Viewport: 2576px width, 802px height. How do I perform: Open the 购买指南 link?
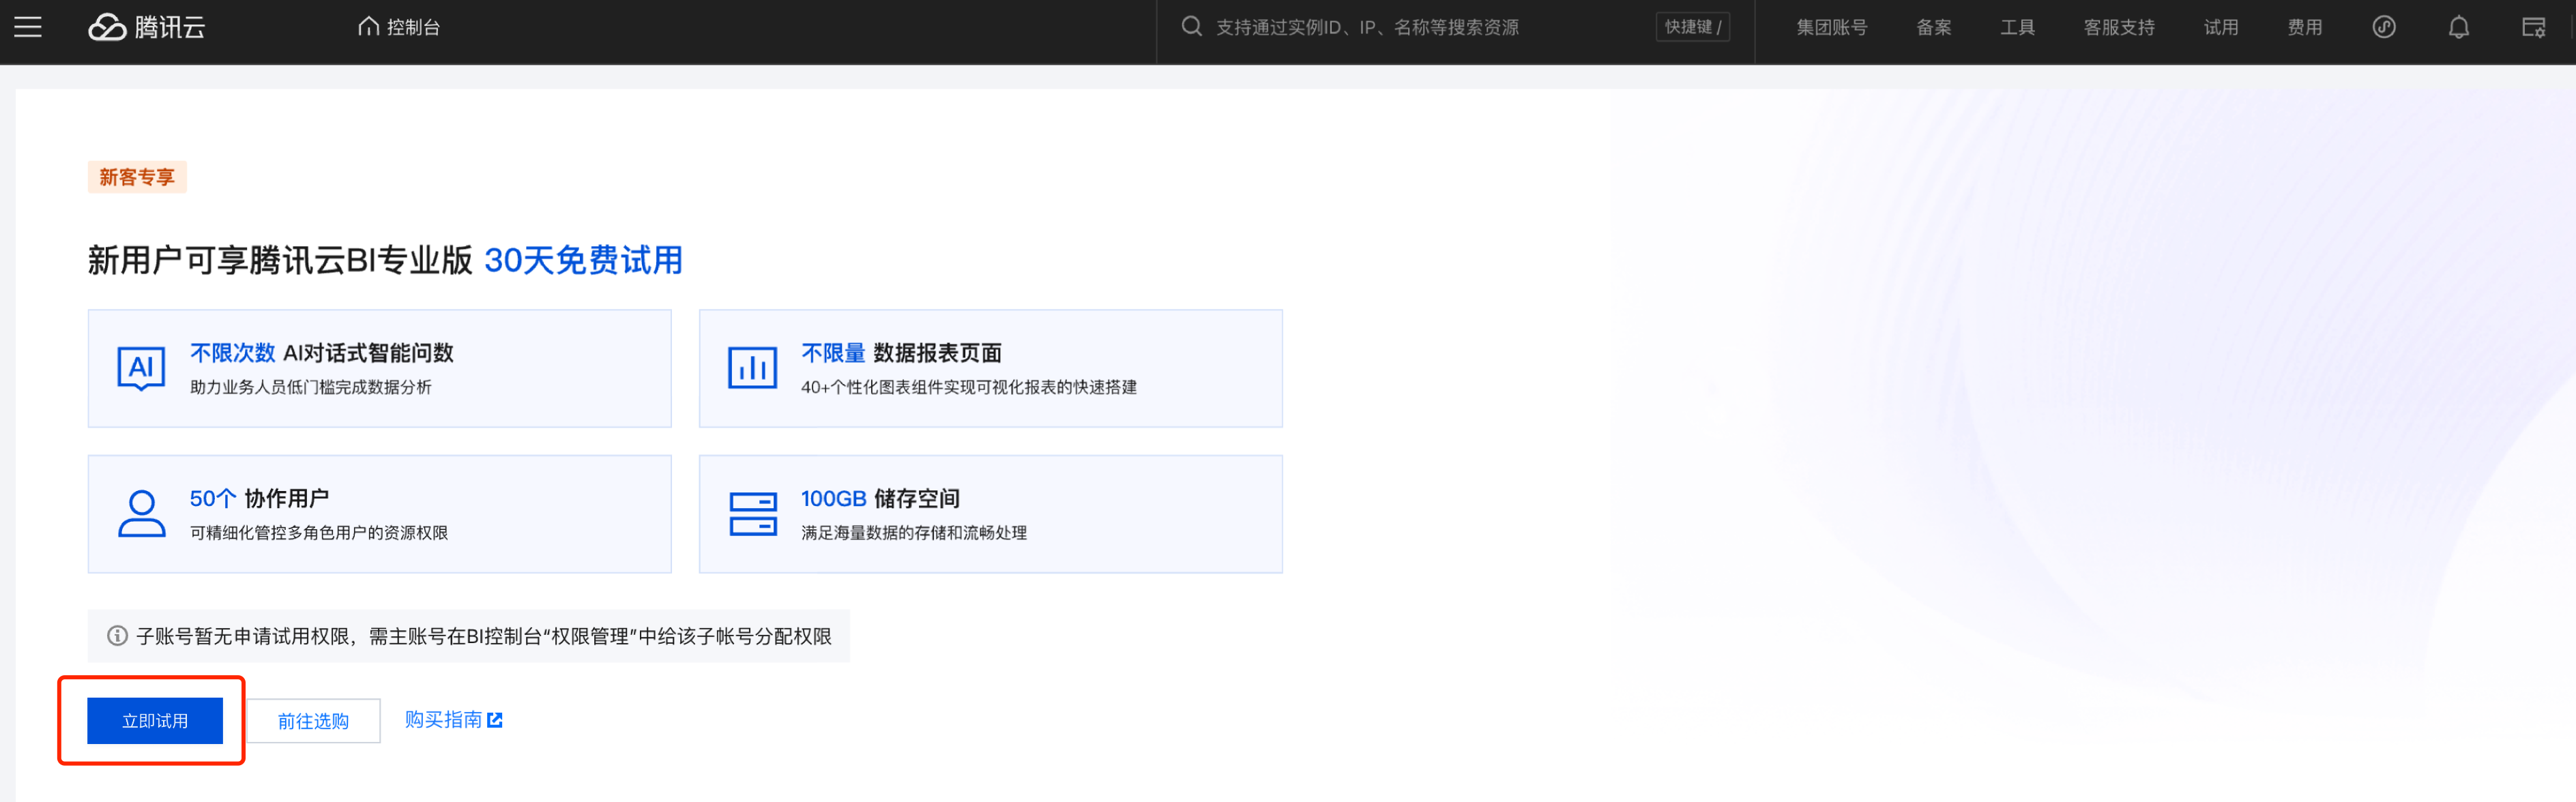pyautogui.click(x=454, y=719)
